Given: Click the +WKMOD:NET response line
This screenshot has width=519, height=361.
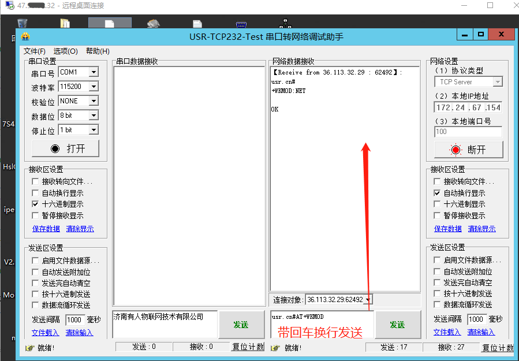Looking at the screenshot, I should pos(289,91).
